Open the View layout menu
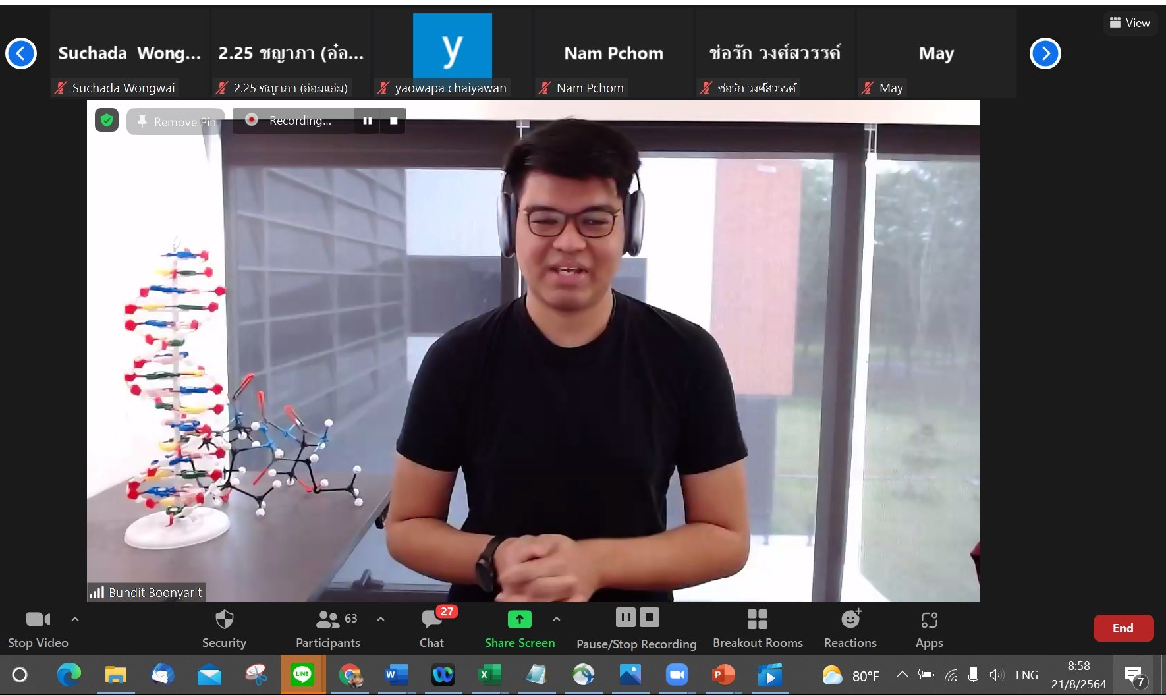Screen dimensions: 1166x695 pyautogui.click(x=1130, y=23)
